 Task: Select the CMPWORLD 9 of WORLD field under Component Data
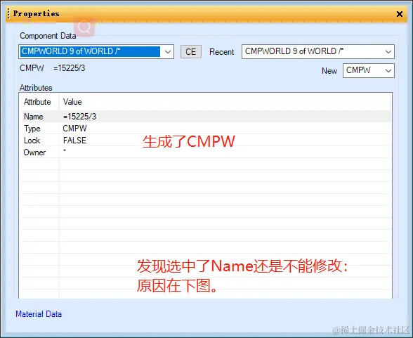(x=91, y=51)
